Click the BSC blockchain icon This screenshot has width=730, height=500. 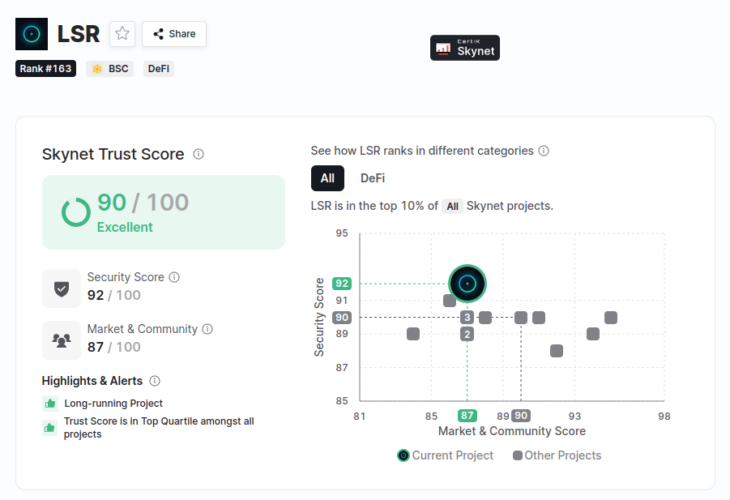pyautogui.click(x=97, y=68)
